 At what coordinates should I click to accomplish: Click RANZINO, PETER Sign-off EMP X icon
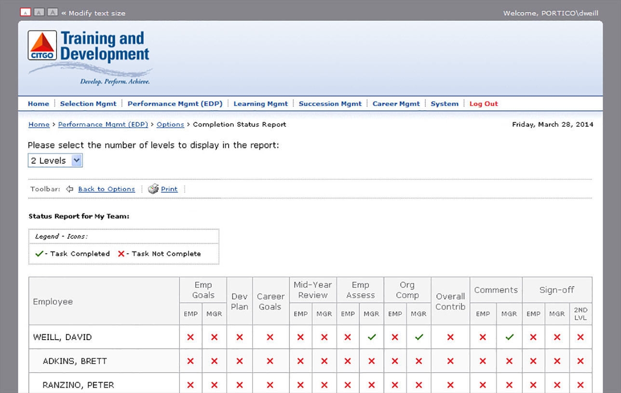pos(533,385)
